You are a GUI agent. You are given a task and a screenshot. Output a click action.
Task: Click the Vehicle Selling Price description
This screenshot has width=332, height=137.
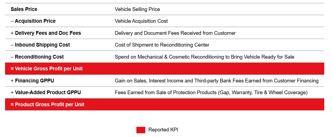137,9
